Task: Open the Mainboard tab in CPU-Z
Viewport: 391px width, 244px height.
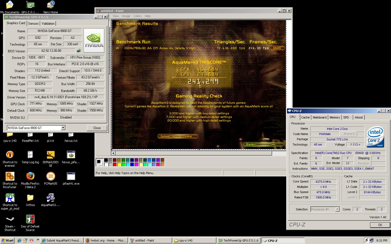Action: [x=320, y=117]
